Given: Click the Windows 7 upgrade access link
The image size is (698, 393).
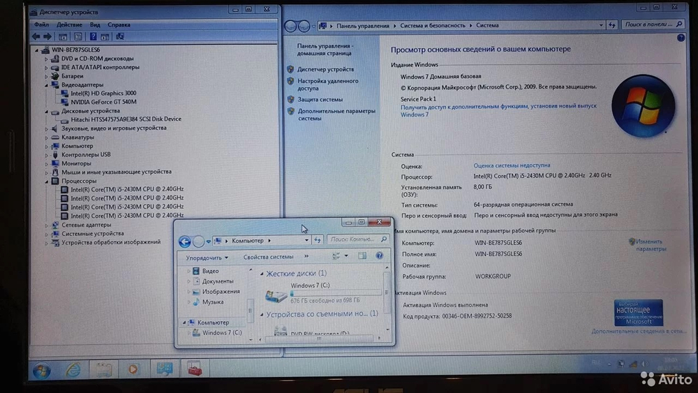Looking at the screenshot, I should [498, 110].
